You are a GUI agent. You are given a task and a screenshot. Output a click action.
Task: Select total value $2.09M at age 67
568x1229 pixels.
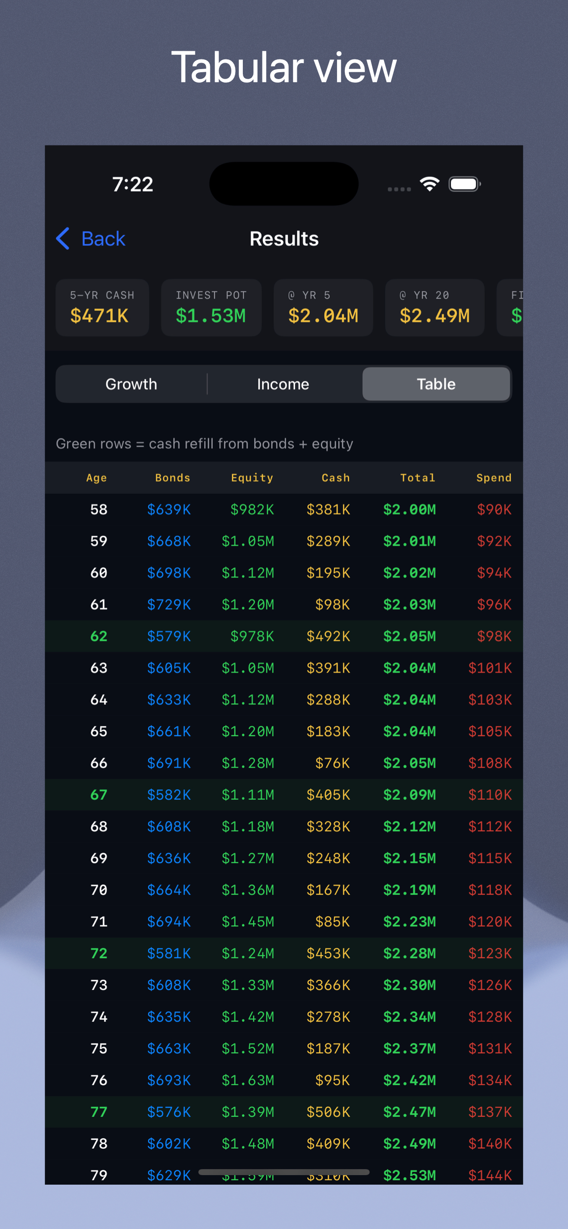pos(409,795)
